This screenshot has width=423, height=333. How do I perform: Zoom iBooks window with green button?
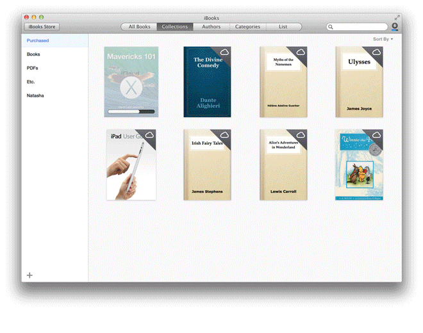[41, 17]
